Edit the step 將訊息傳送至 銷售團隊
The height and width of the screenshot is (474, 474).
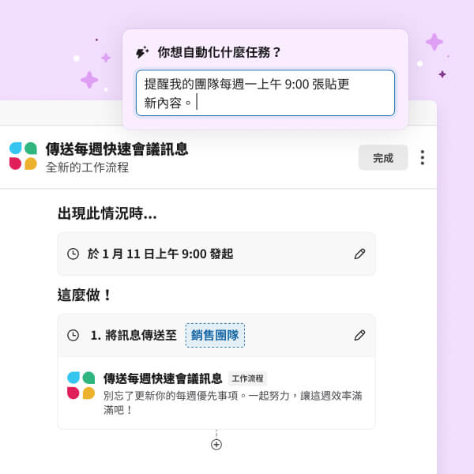pos(359,335)
